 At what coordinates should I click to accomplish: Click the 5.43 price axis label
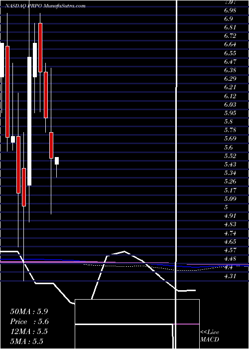230,164
